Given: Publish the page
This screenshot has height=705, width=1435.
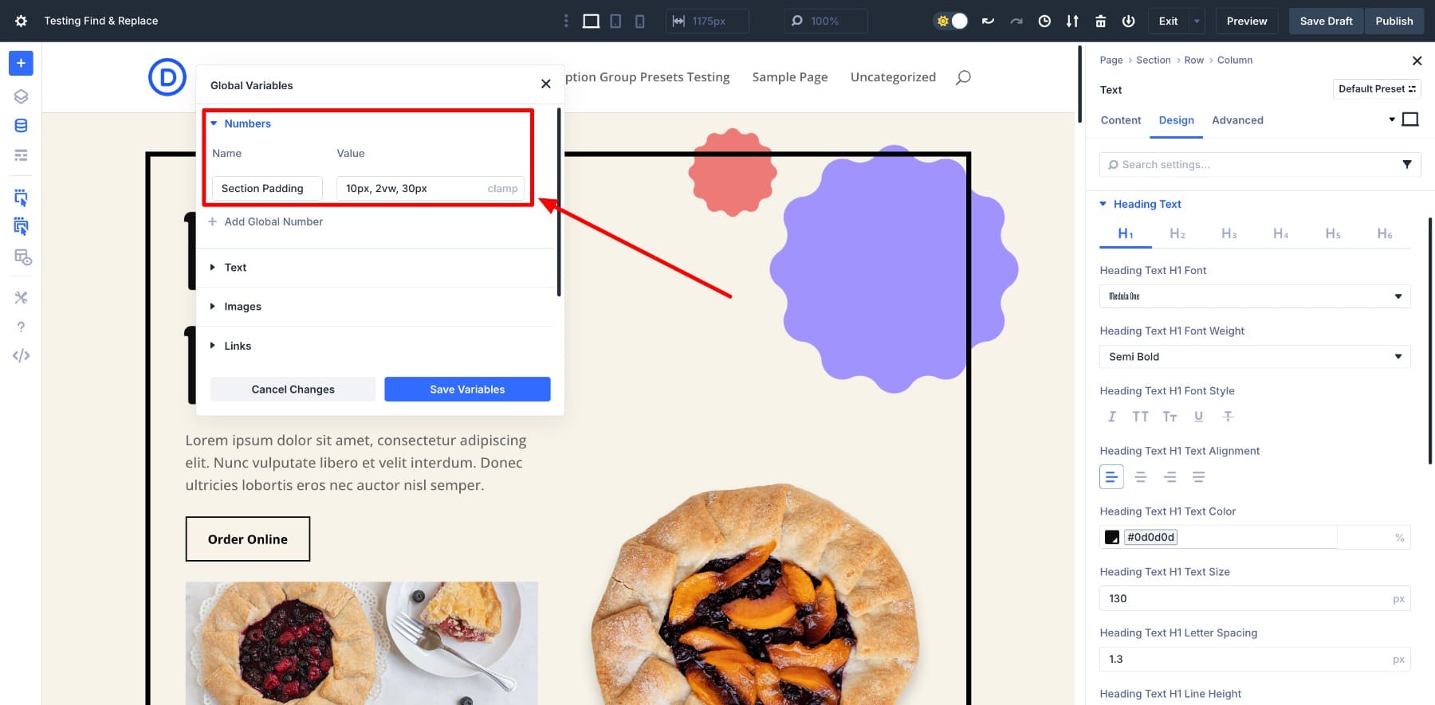Looking at the screenshot, I should 1394,21.
